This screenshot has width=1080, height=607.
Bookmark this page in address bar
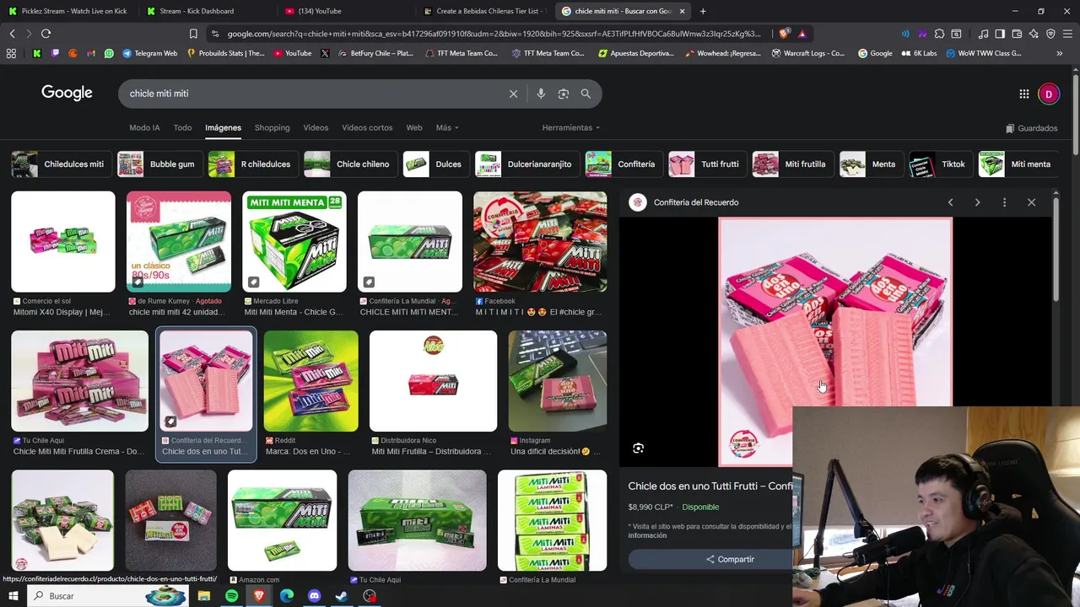(x=193, y=34)
